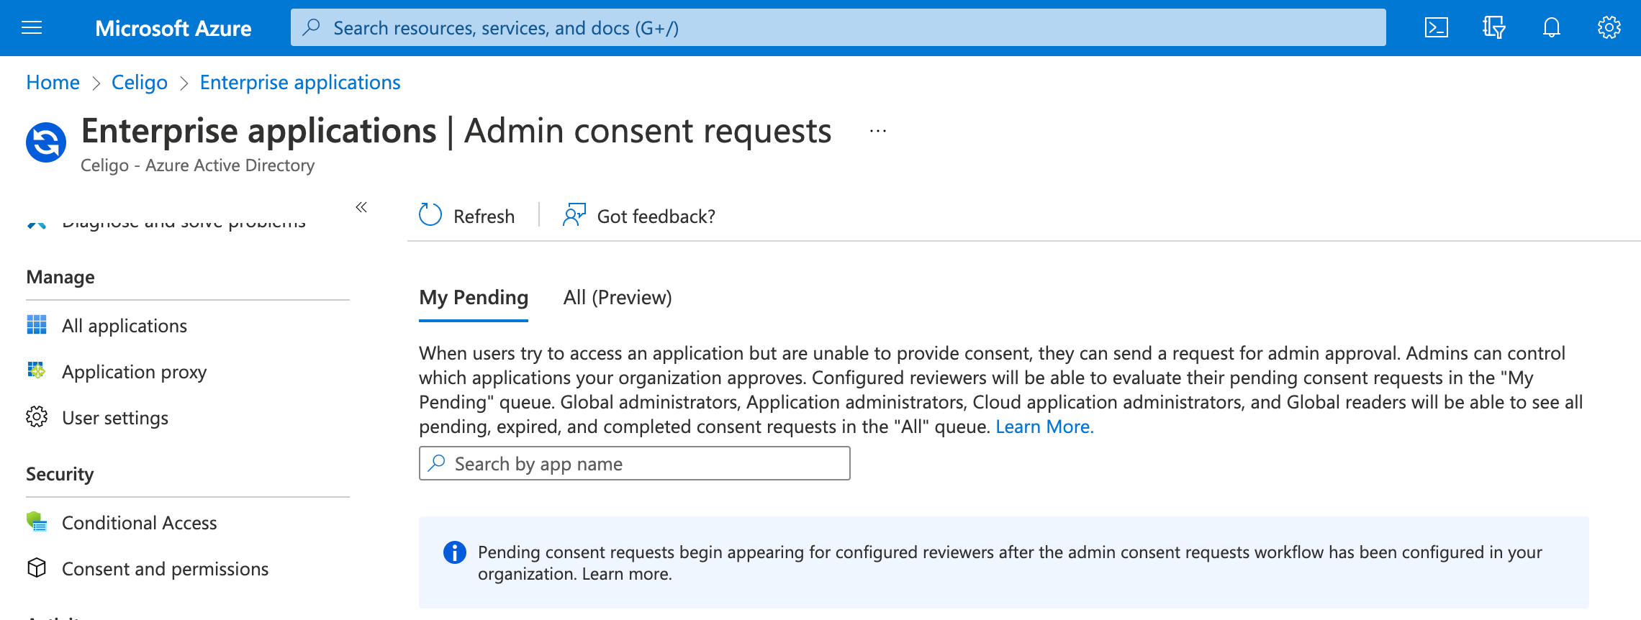Open Conditional Access menu item

point(139,523)
